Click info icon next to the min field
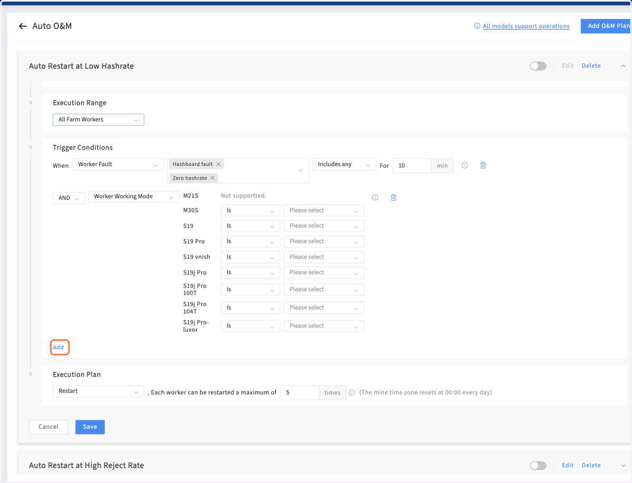This screenshot has height=483, width=632. (465, 165)
